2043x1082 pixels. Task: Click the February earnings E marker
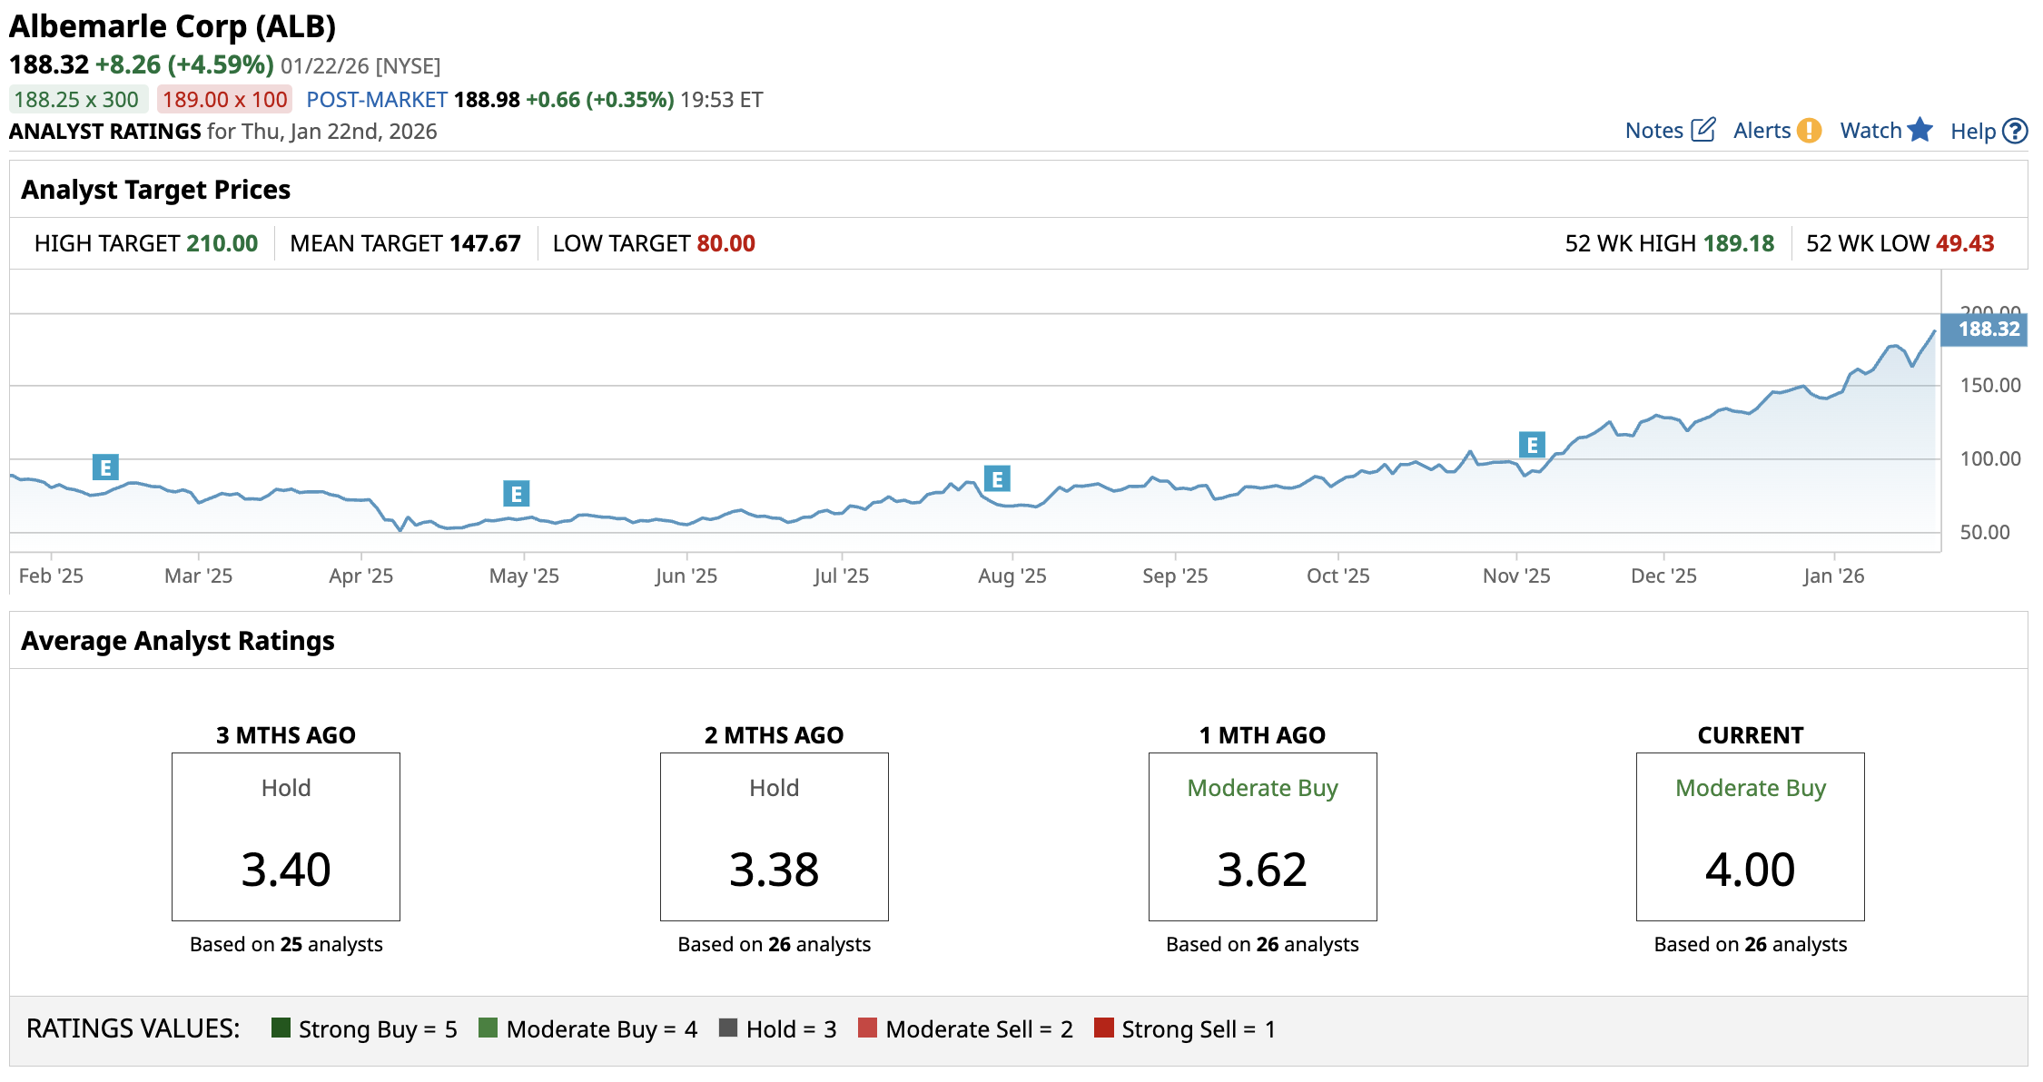coord(105,467)
